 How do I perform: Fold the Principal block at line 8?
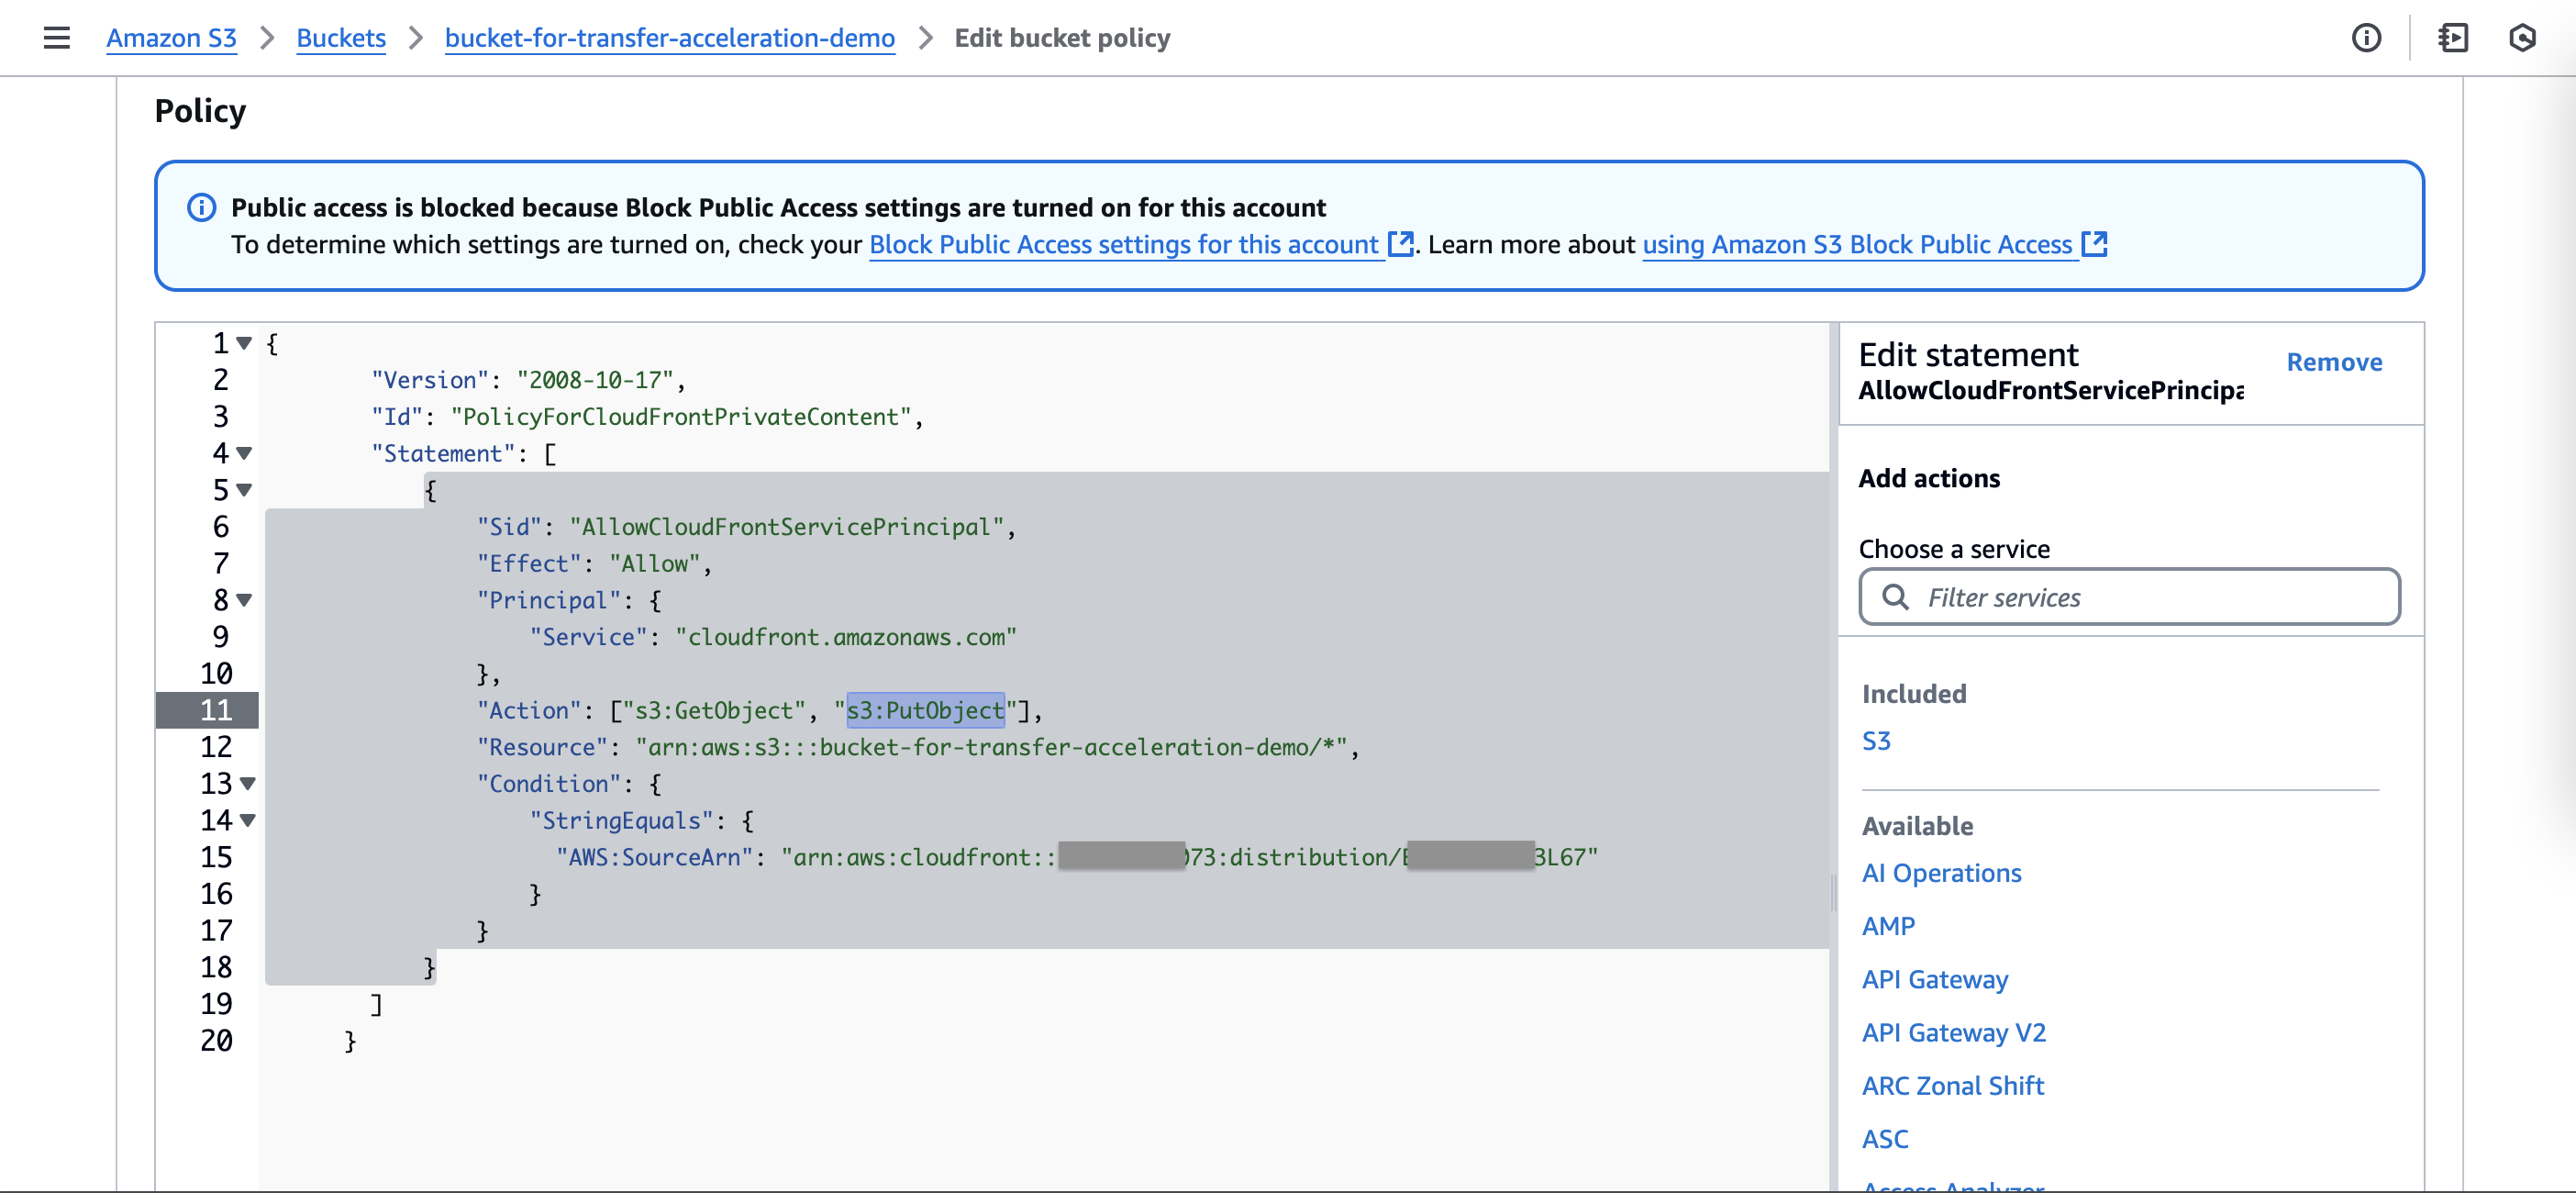click(244, 600)
